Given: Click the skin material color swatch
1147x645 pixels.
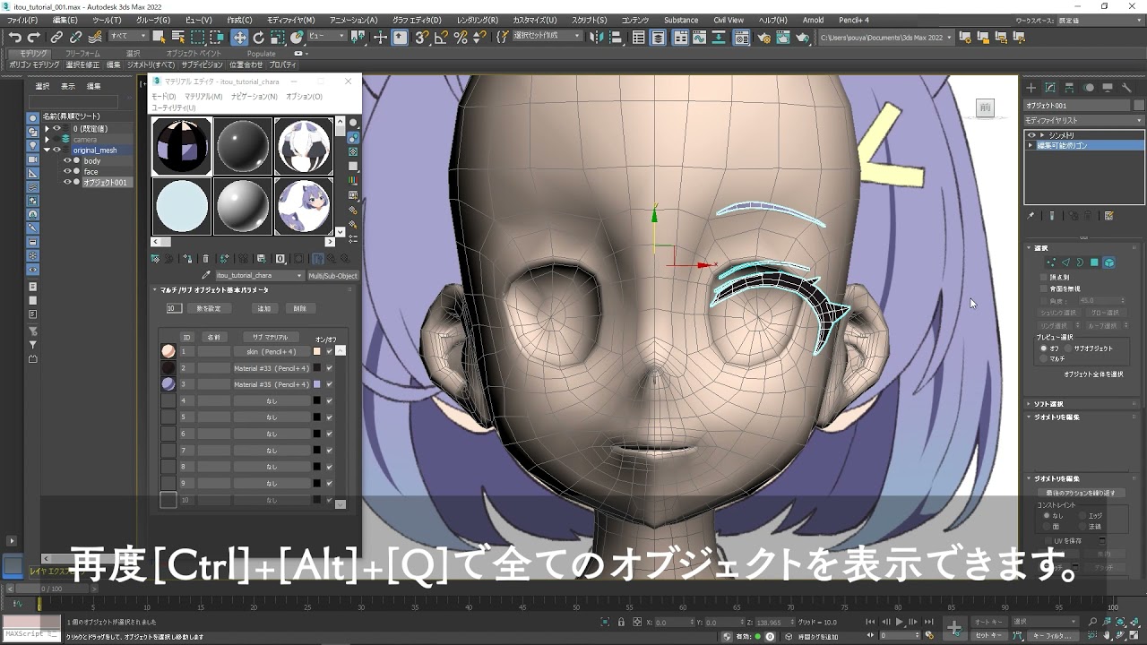Looking at the screenshot, I should click(x=316, y=351).
